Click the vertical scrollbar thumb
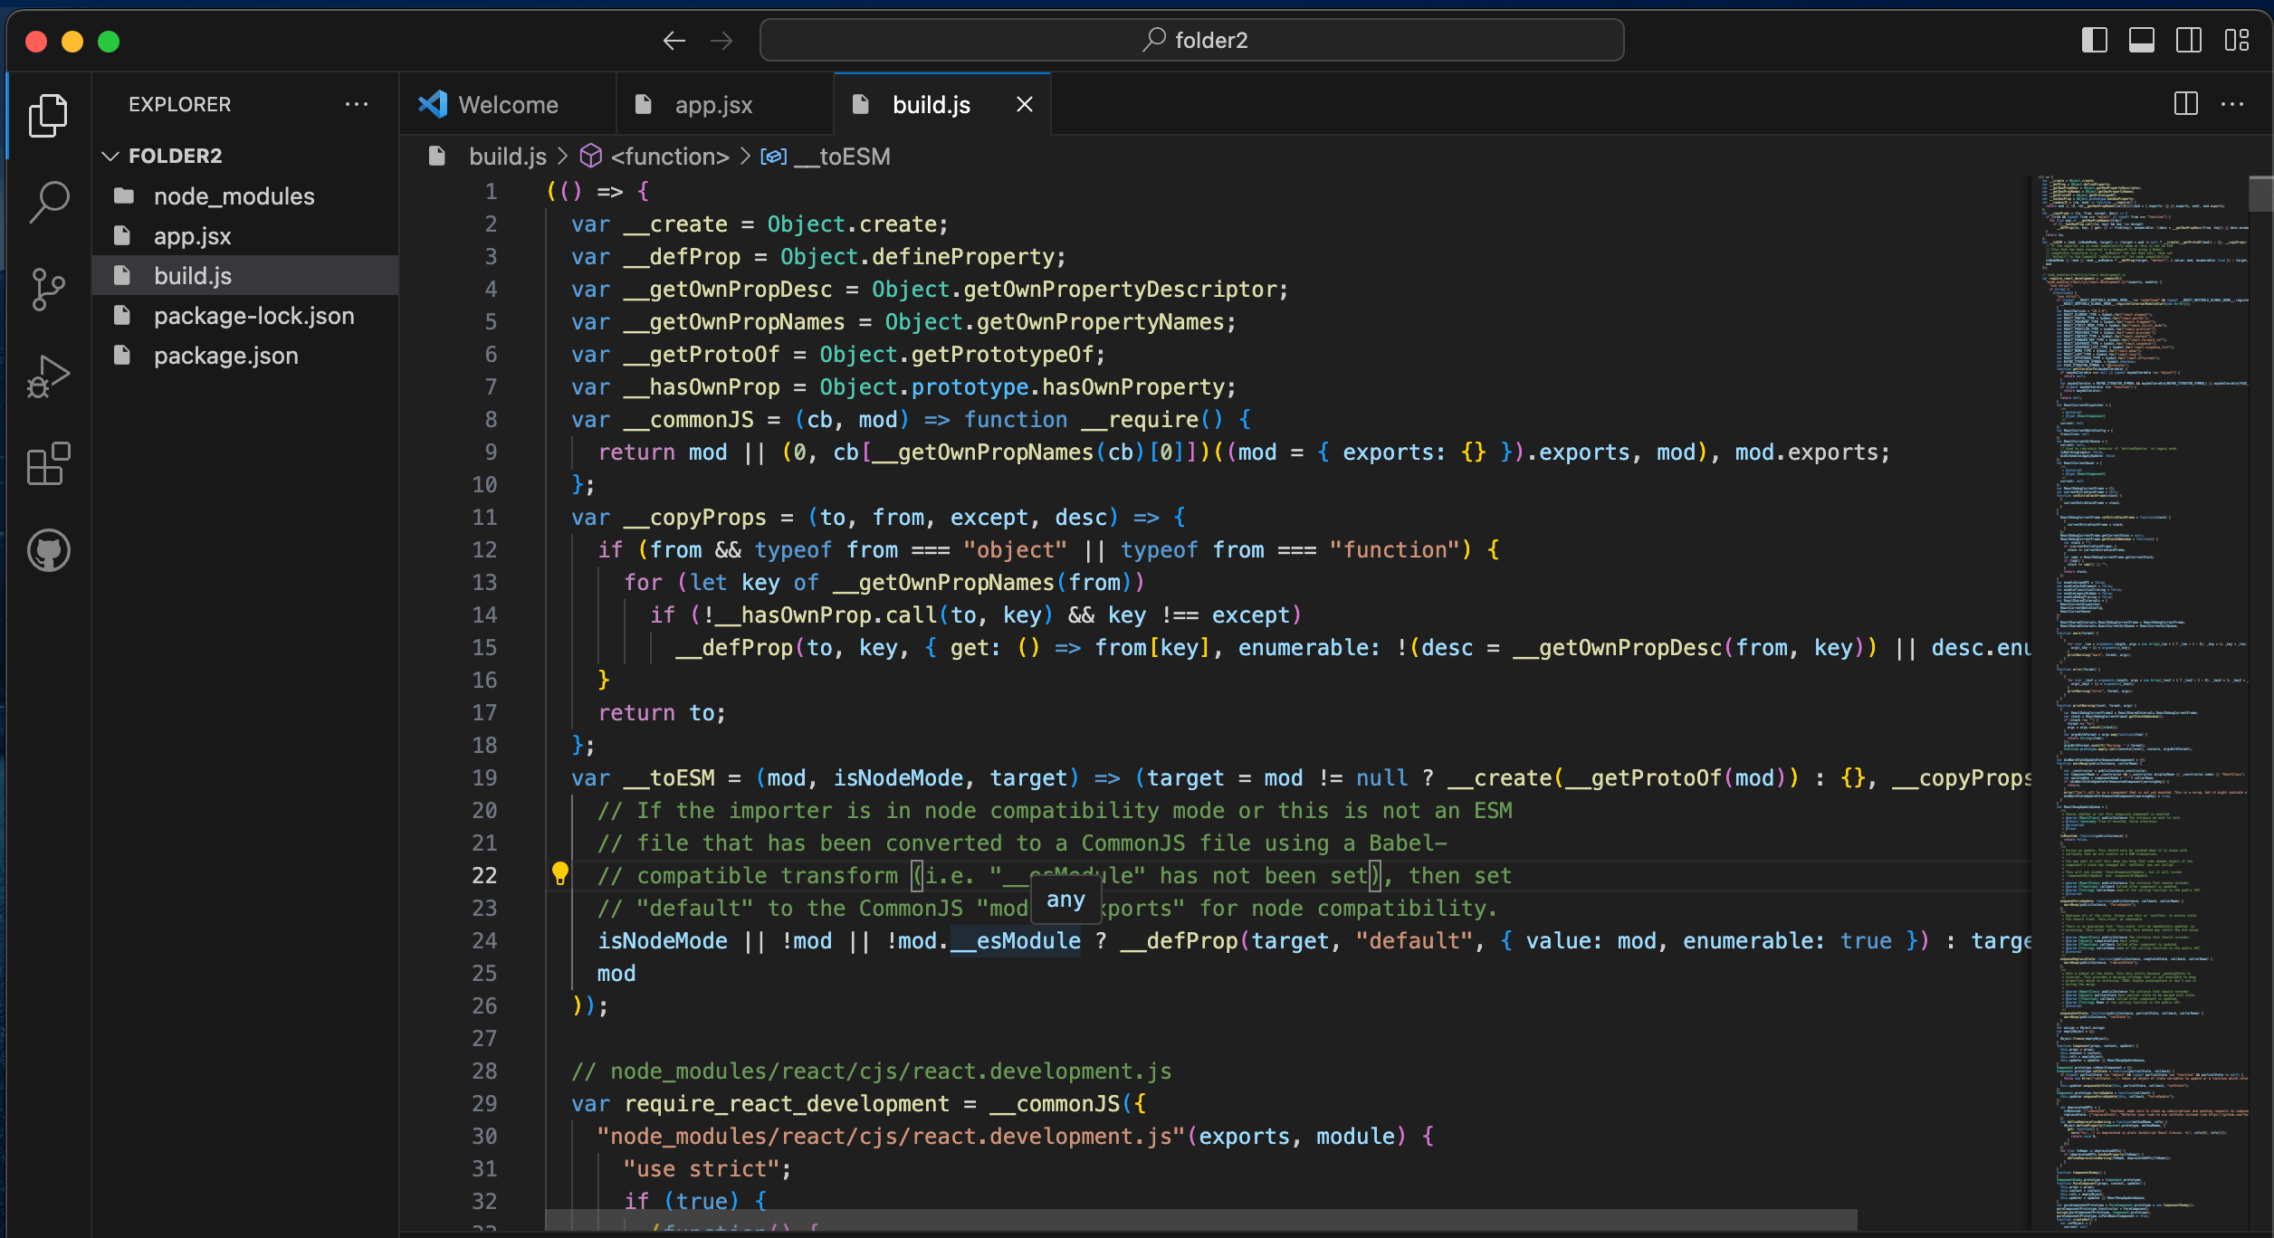Screen dimensions: 2274x1238 tap(2260, 193)
